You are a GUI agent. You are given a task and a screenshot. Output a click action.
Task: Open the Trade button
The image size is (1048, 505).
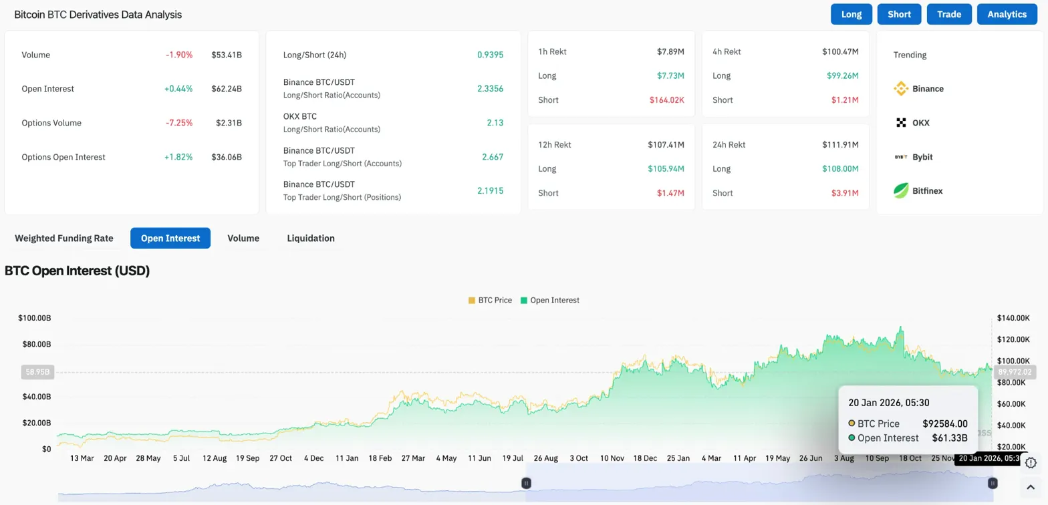coord(948,14)
